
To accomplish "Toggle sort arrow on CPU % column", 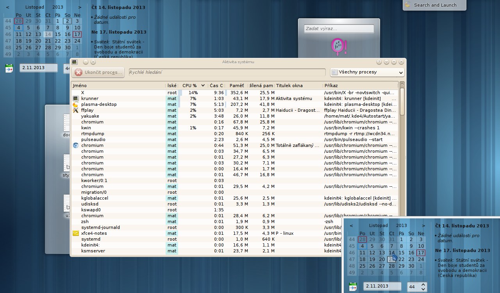I will [x=203, y=86].
